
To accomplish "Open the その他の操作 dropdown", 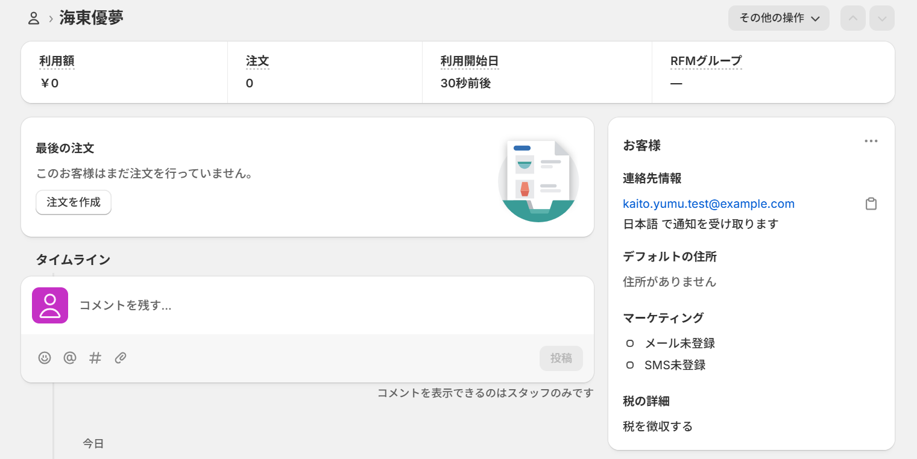I will (x=778, y=18).
